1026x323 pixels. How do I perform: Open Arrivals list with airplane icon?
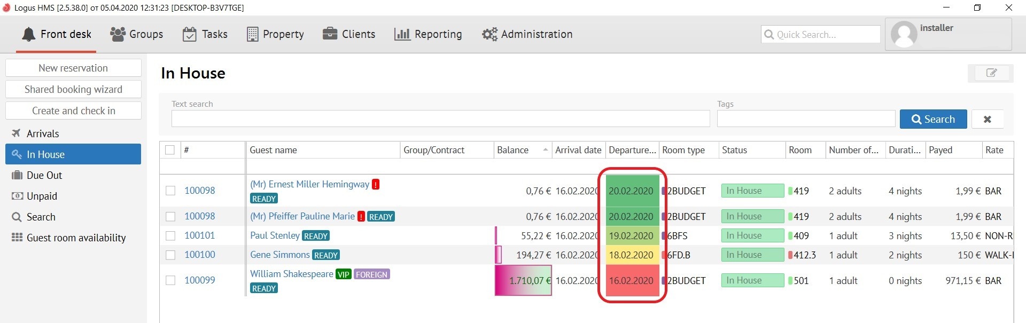(43, 133)
